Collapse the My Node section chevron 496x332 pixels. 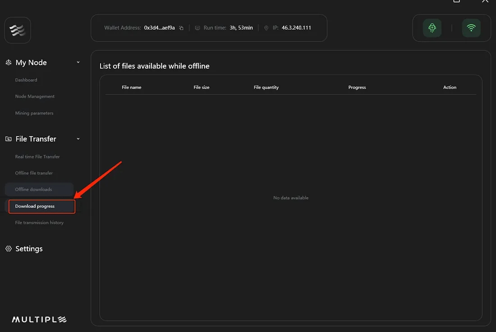(x=78, y=63)
